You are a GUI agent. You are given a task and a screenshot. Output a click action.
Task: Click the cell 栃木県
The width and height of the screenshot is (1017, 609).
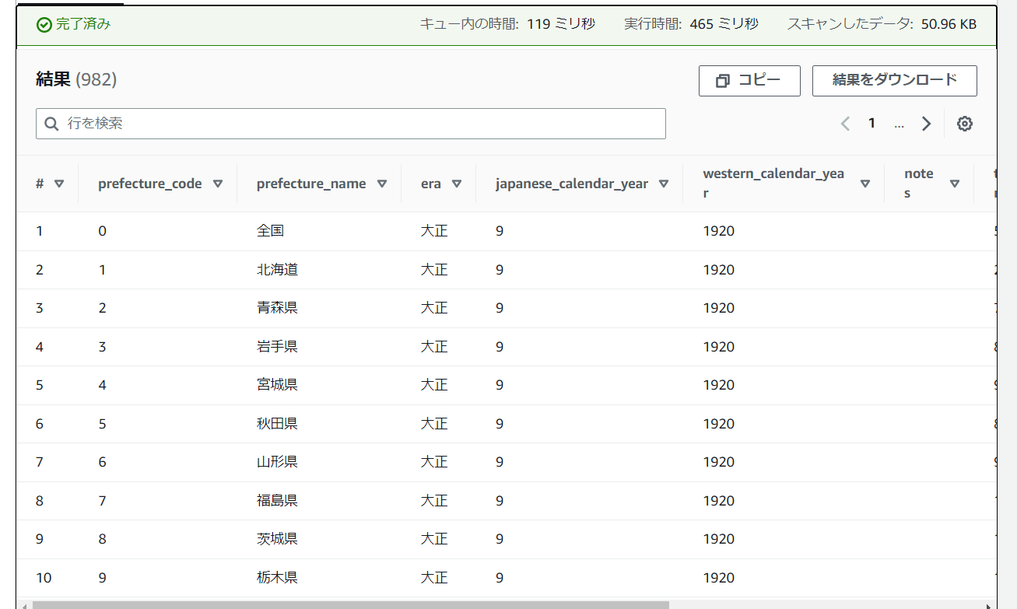tap(277, 578)
